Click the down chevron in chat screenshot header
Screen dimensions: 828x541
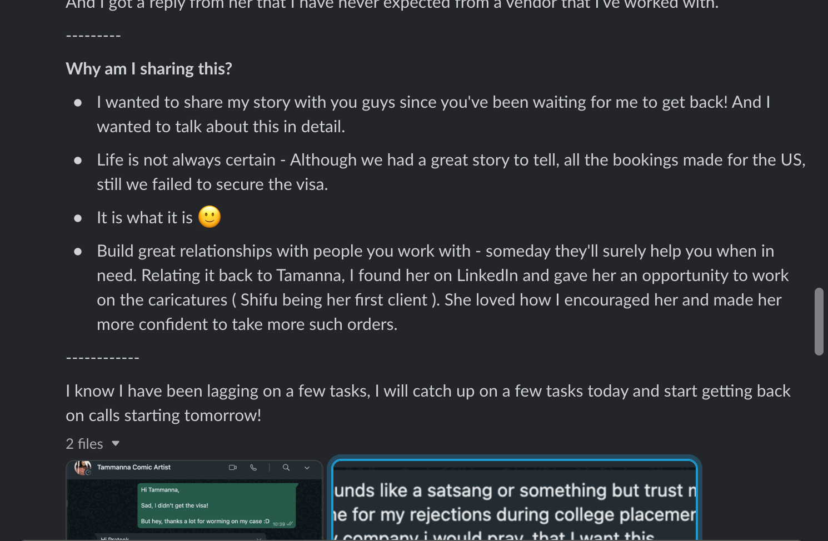307,468
